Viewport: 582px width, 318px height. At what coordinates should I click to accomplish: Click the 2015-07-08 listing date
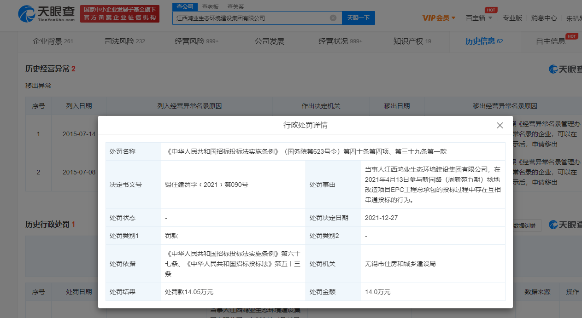pos(79,172)
